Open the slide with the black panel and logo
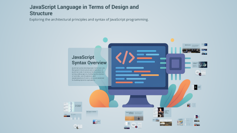237x133 pixels. 196,87
